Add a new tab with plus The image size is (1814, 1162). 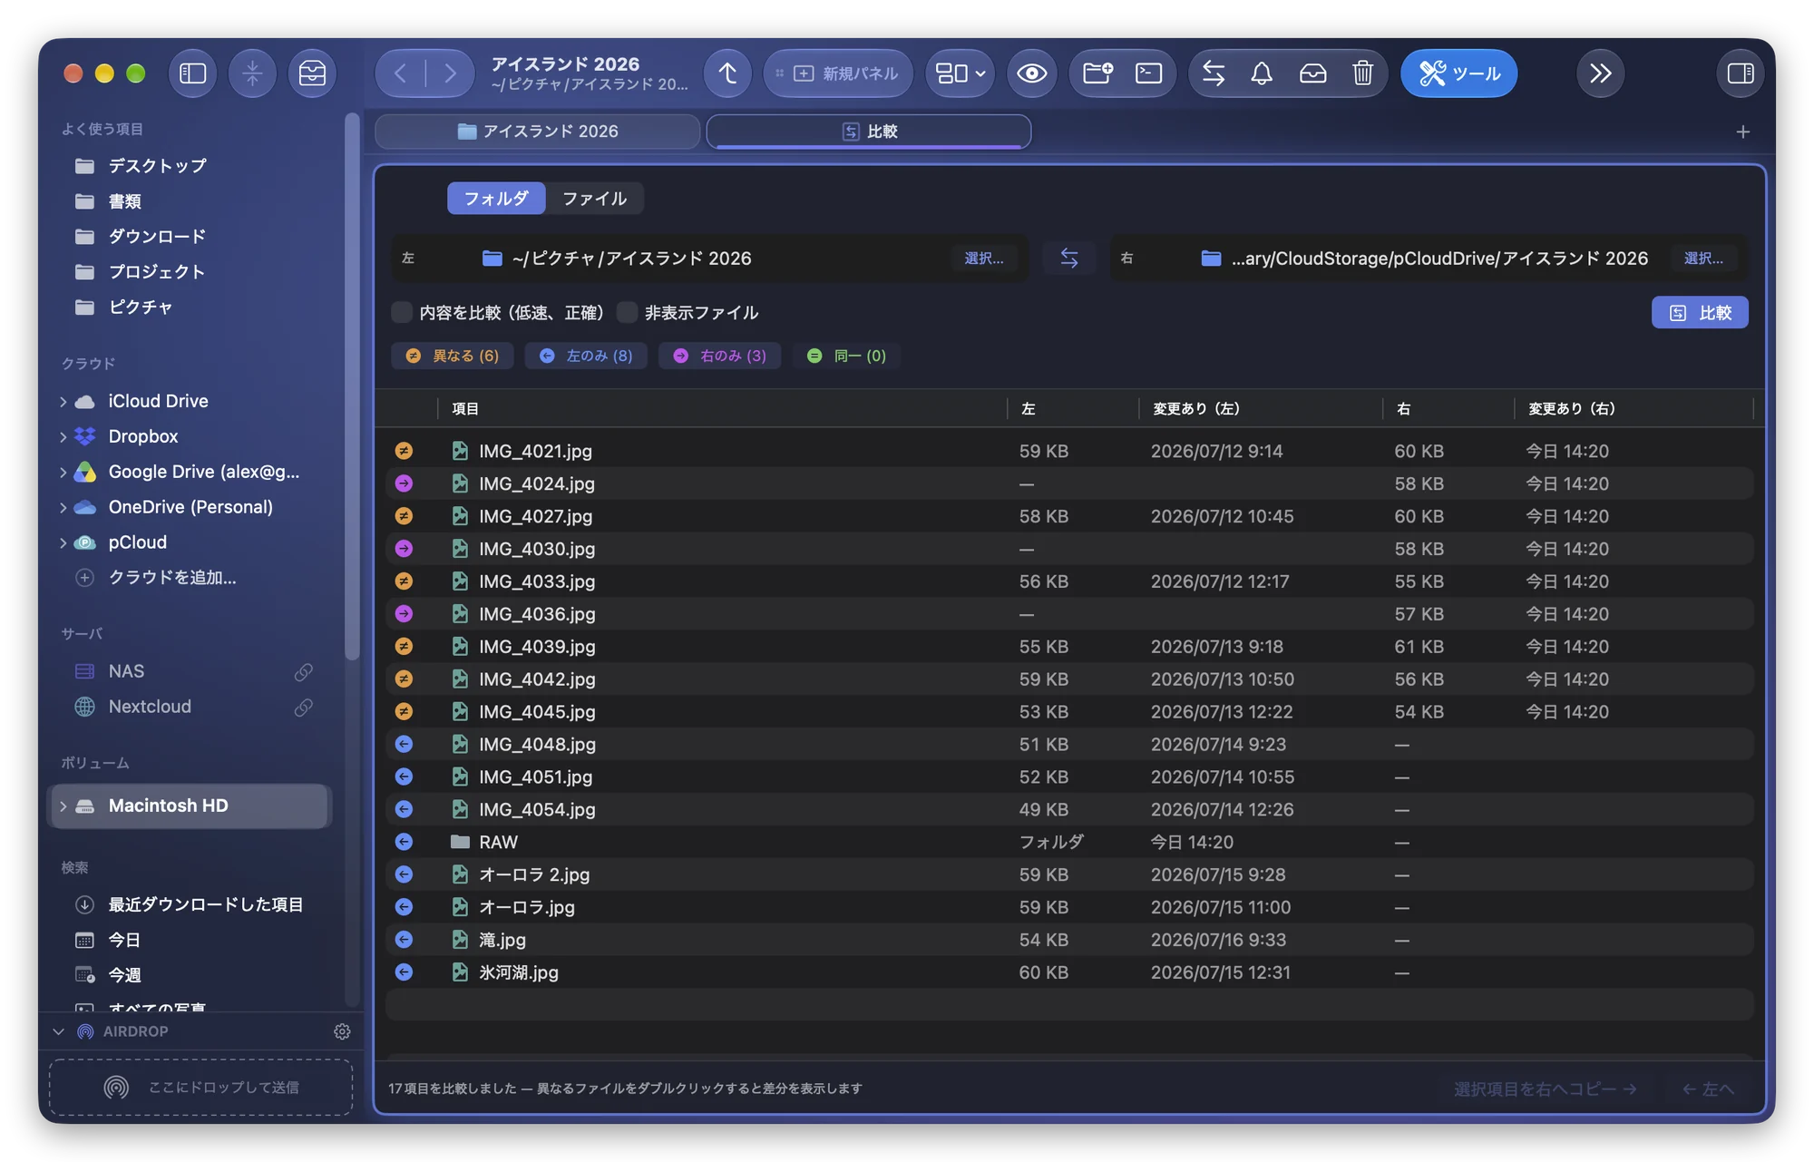pyautogui.click(x=1742, y=132)
